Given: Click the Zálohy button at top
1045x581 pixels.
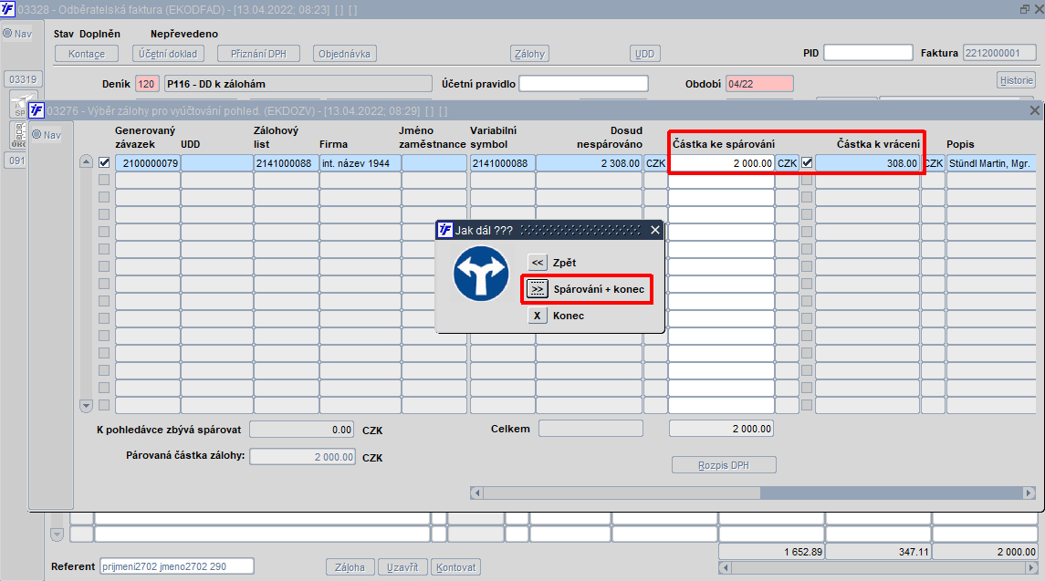Looking at the screenshot, I should (x=530, y=54).
